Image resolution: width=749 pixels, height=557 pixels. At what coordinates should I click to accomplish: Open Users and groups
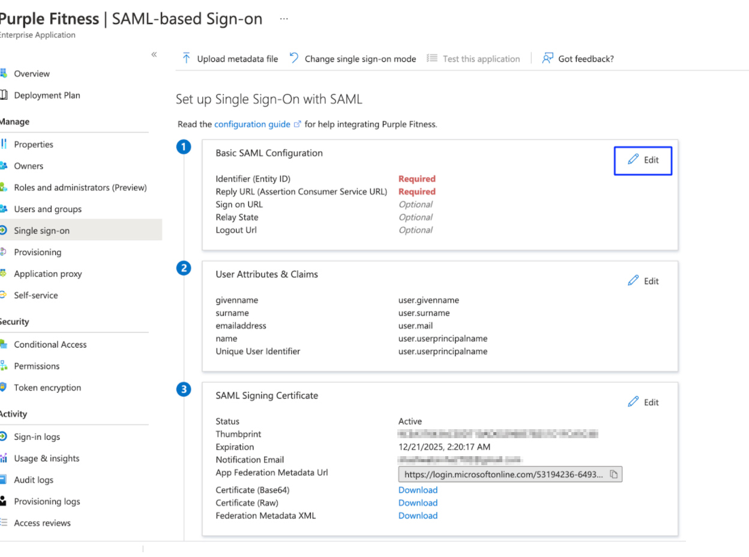(x=48, y=209)
